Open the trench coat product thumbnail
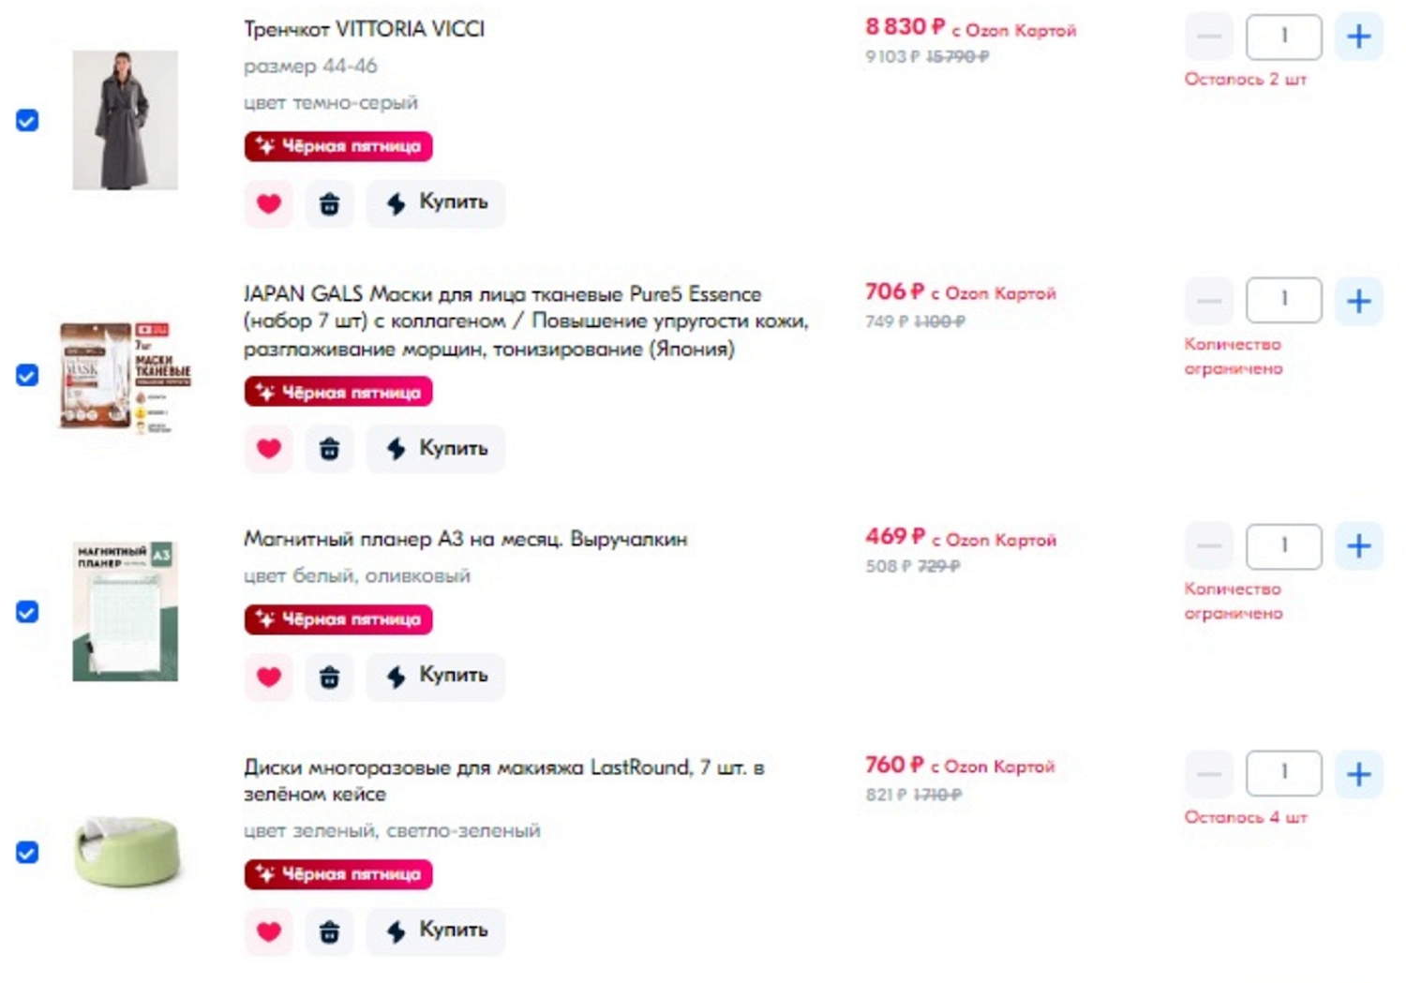Screen dimensions: 1406x983 click(x=125, y=120)
